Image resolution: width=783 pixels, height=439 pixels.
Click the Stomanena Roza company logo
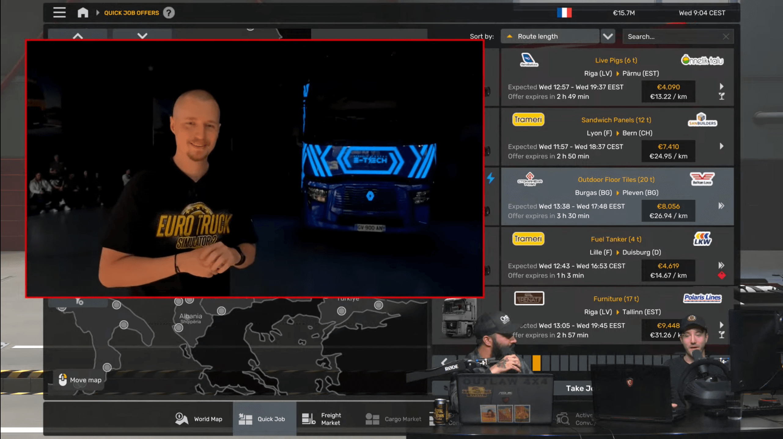point(530,179)
